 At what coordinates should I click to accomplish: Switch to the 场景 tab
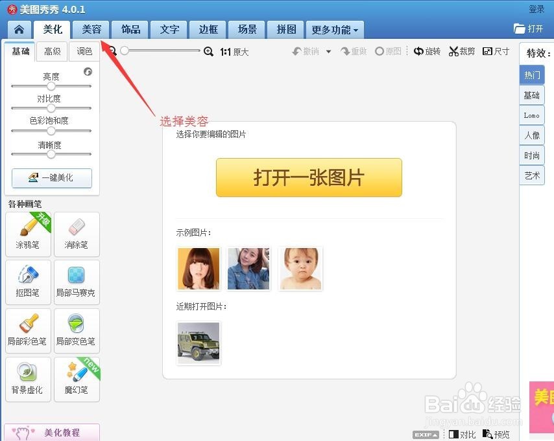247,29
